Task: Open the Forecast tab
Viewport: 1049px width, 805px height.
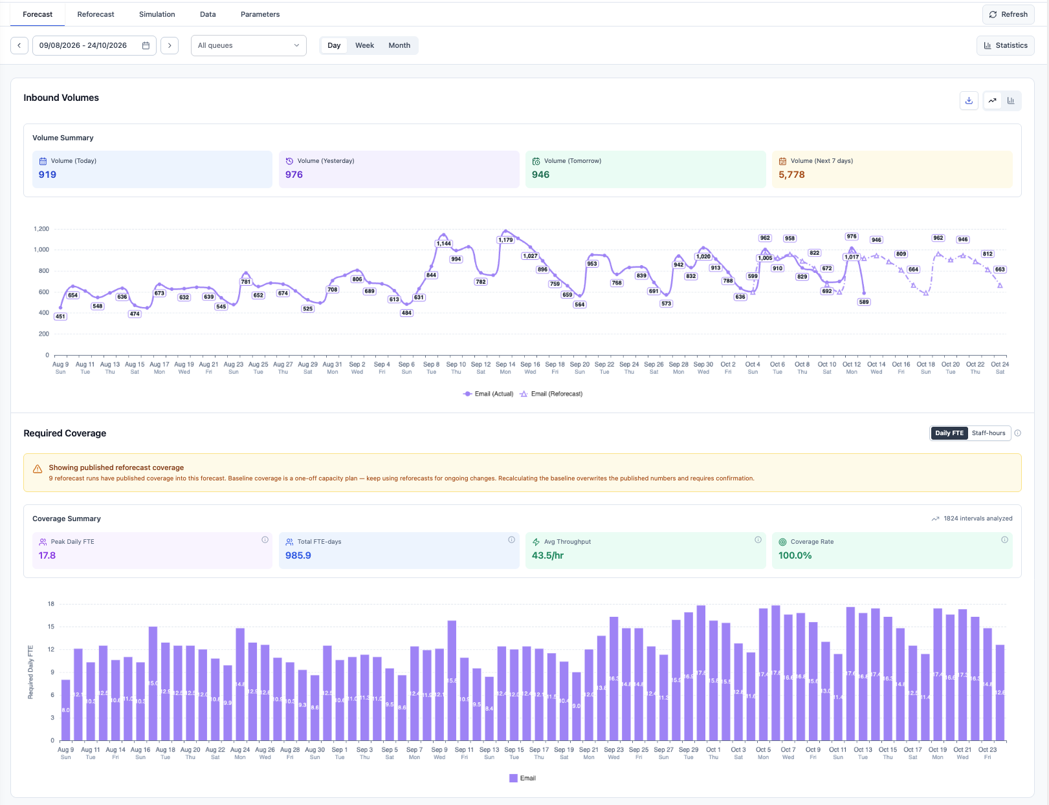Action: click(38, 14)
